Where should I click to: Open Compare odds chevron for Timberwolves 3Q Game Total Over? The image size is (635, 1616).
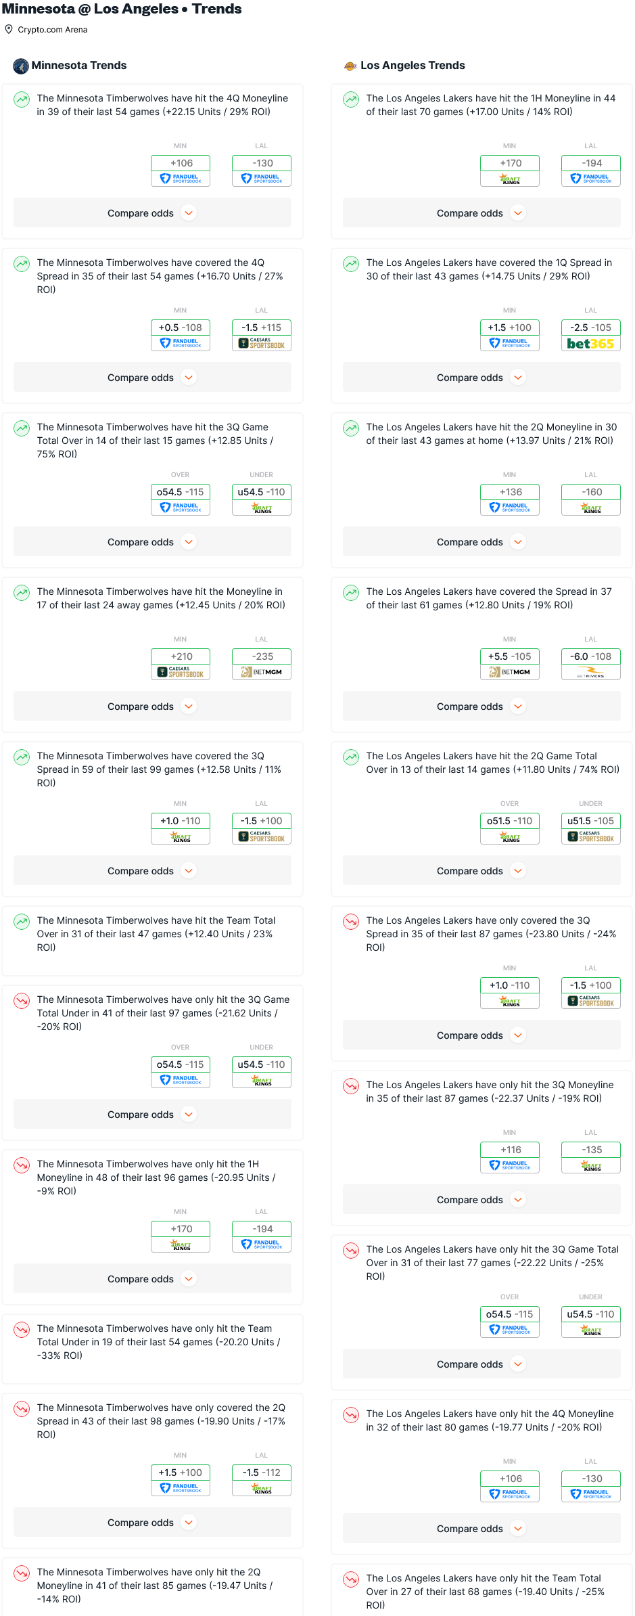[189, 542]
